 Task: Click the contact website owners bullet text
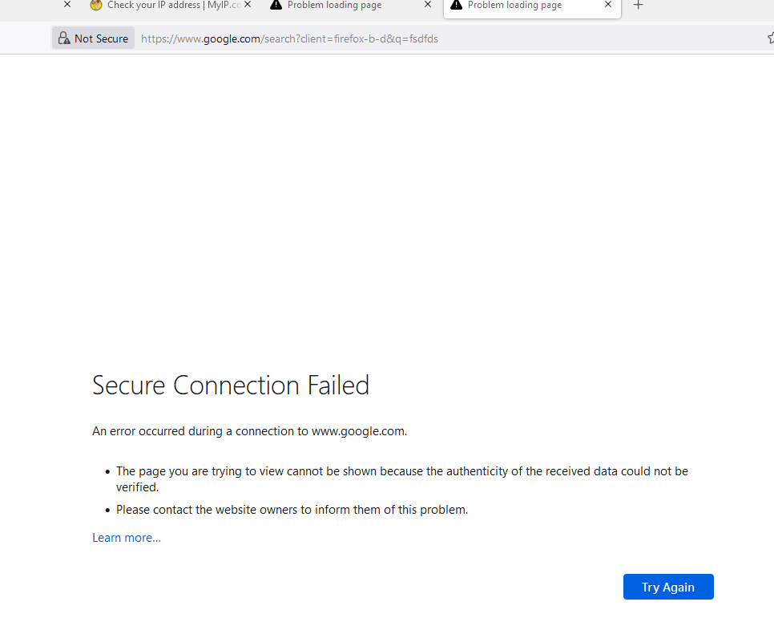292,510
